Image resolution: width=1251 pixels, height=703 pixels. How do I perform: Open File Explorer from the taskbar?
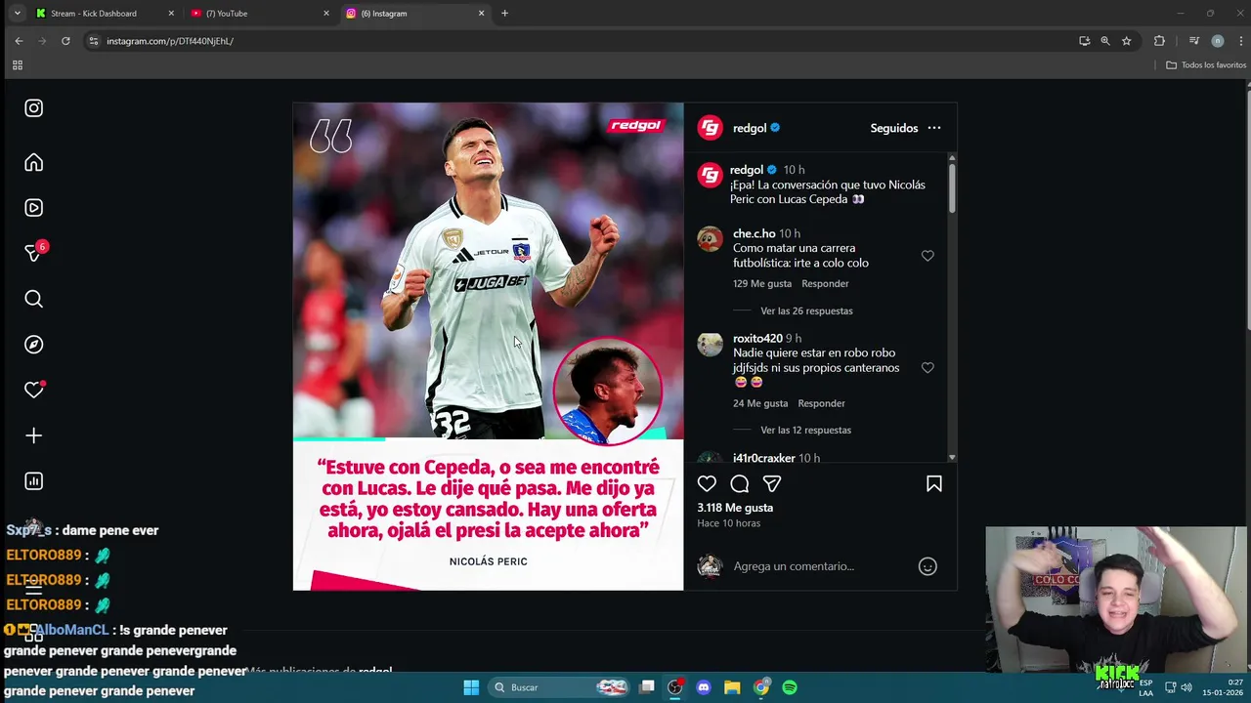pyautogui.click(x=732, y=687)
